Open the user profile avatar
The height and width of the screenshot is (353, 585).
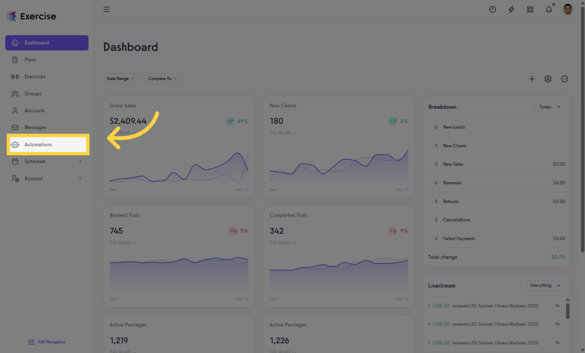coord(568,9)
